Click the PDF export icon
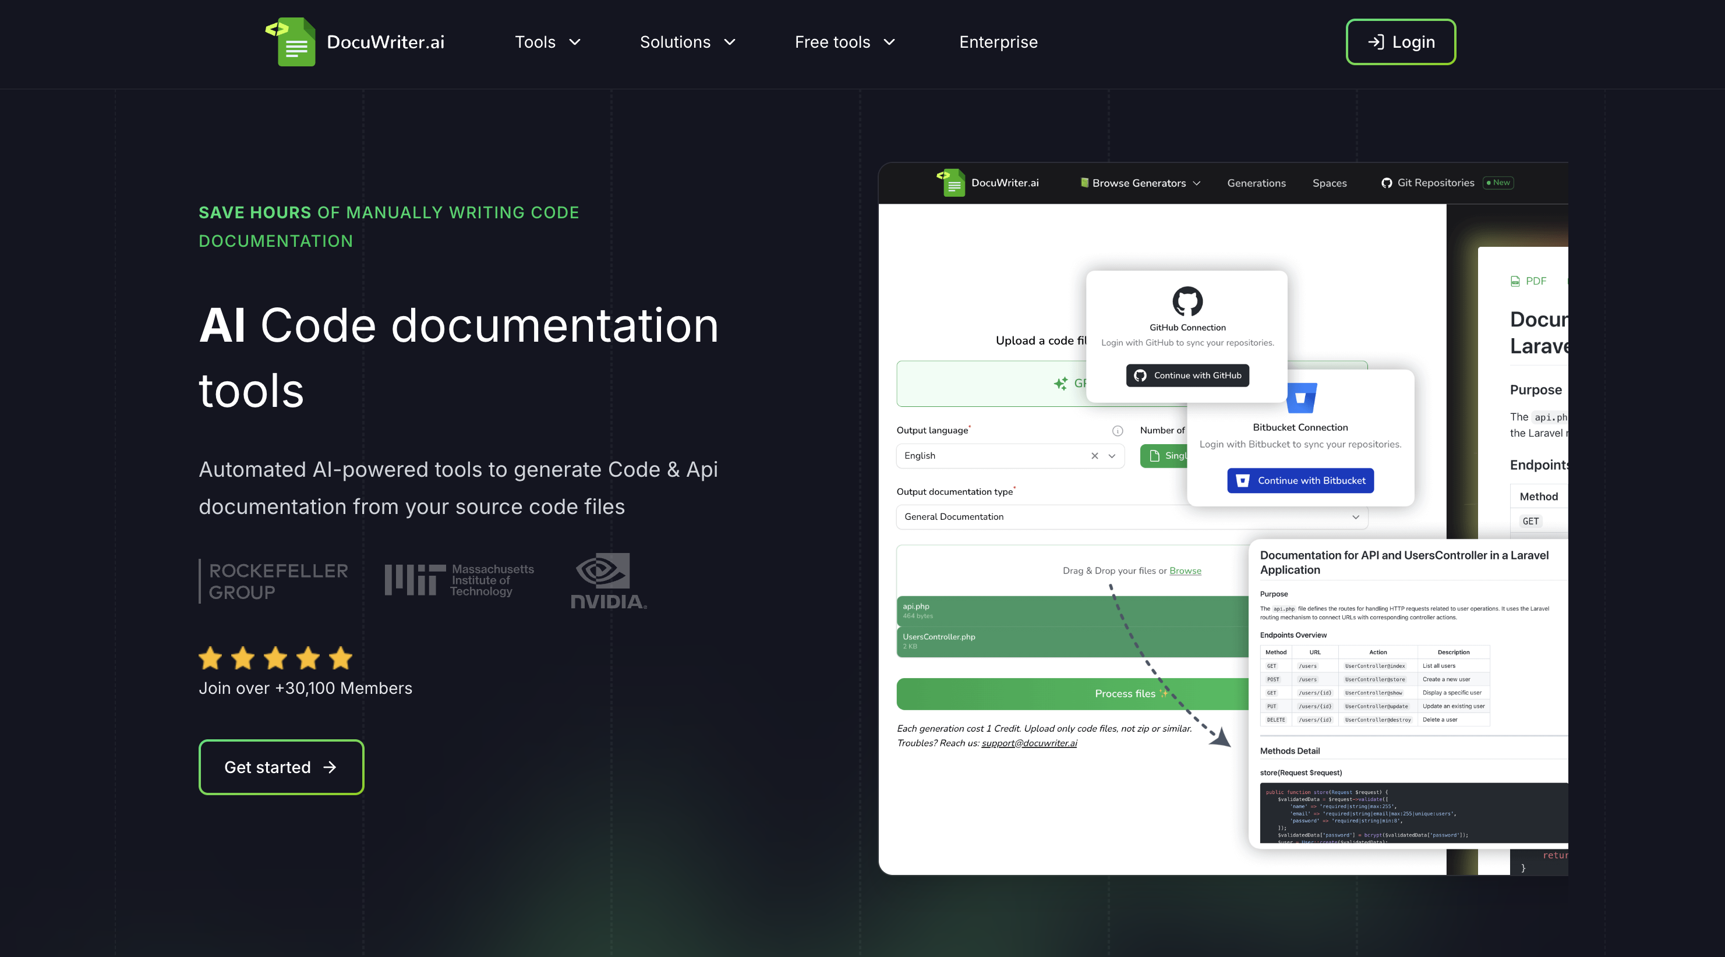This screenshot has height=957, width=1725. point(1515,281)
